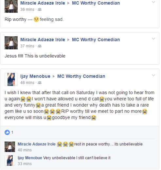Open options chevron on Ijay Menobue post

coord(153,75)
